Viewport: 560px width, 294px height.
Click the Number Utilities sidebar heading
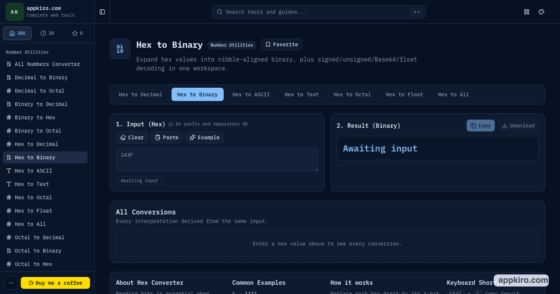point(27,52)
